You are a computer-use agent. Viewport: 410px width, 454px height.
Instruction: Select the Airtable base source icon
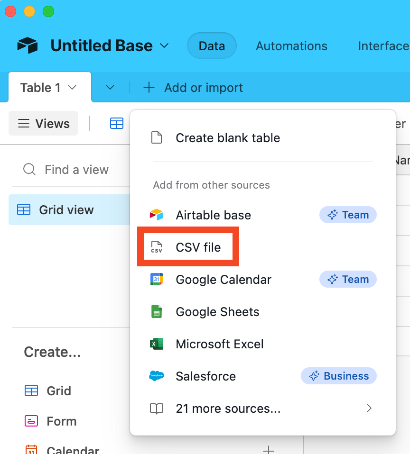point(156,215)
